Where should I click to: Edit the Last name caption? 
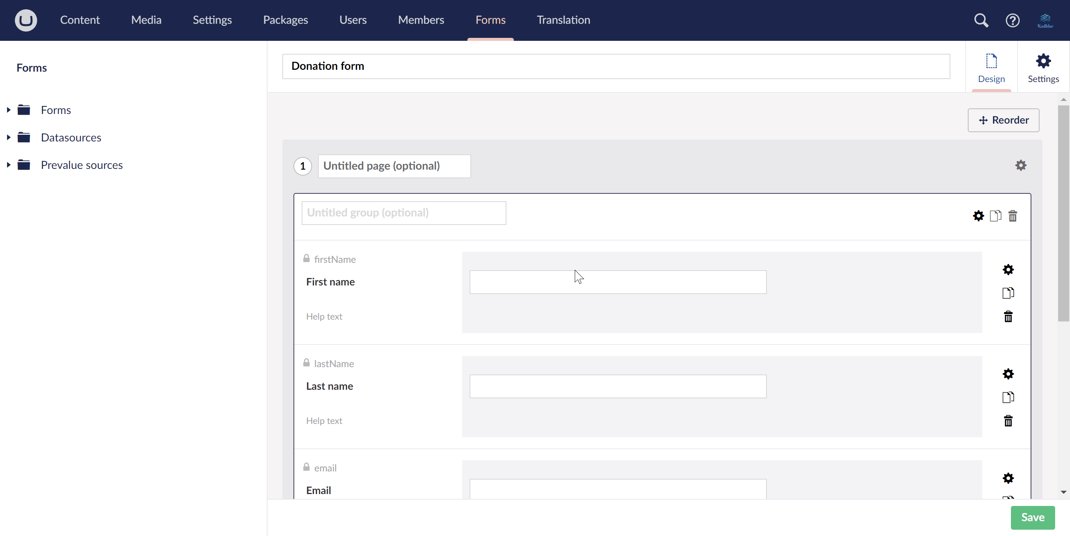pos(330,386)
